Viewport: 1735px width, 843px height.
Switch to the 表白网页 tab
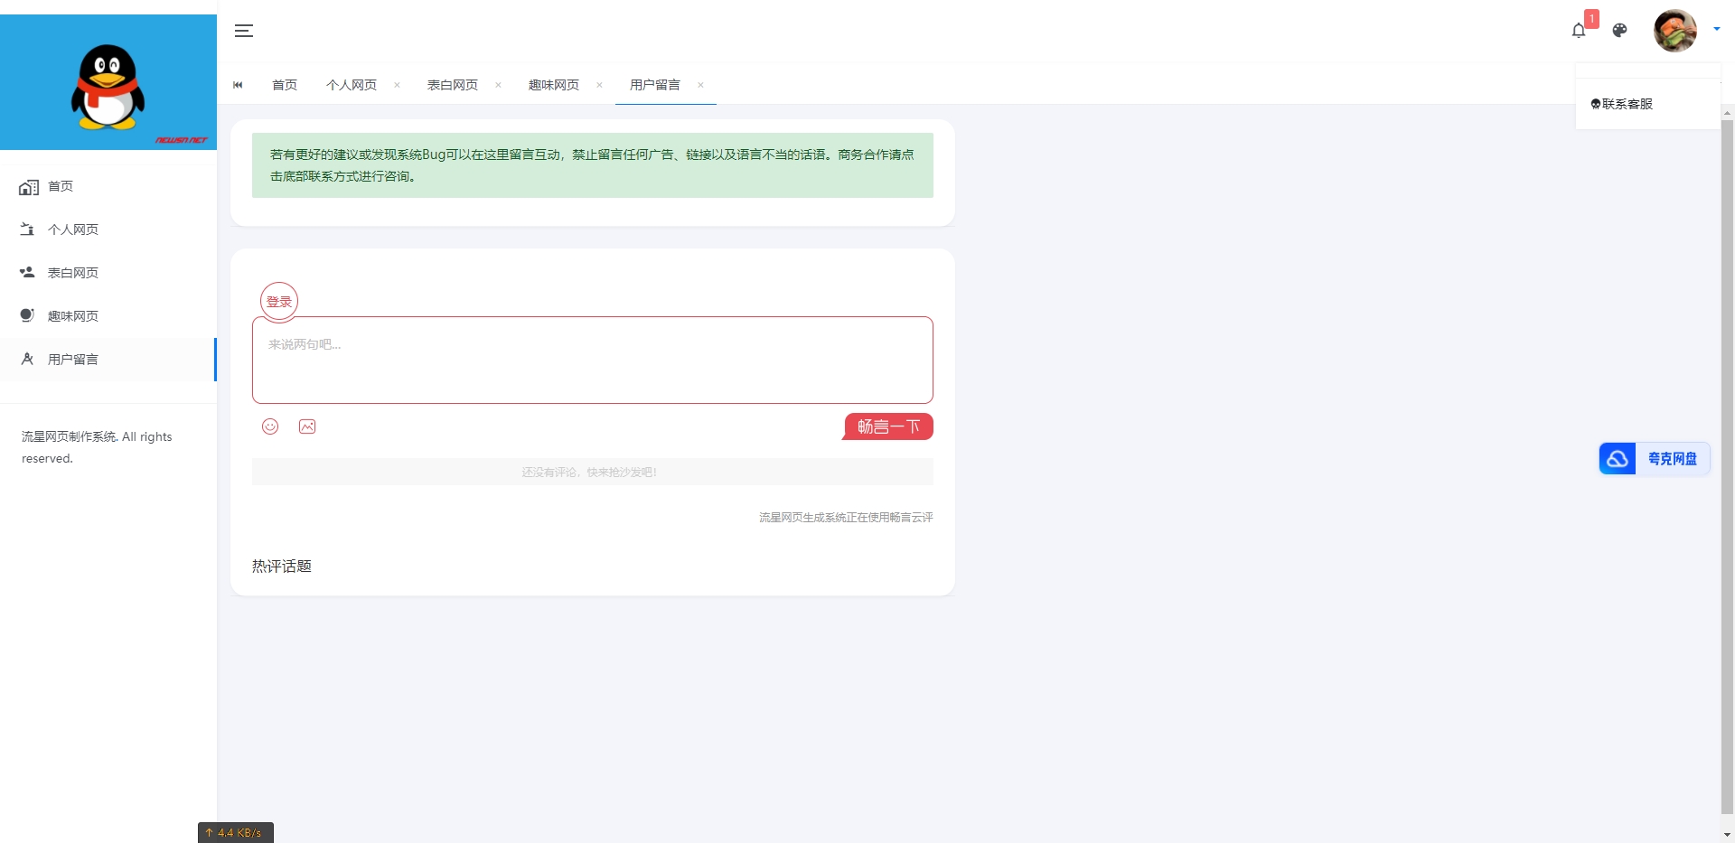point(453,85)
